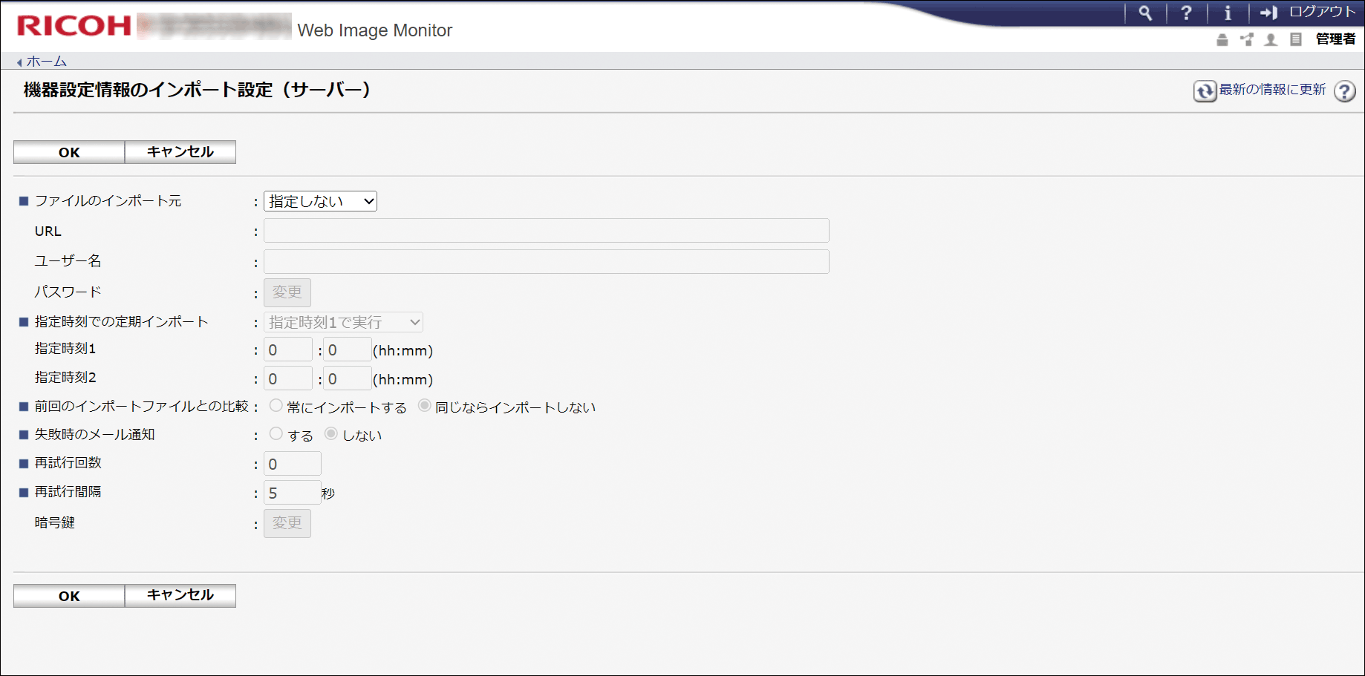Click 指定時刻2 minute field
The height and width of the screenshot is (676, 1365).
pyautogui.click(x=348, y=378)
